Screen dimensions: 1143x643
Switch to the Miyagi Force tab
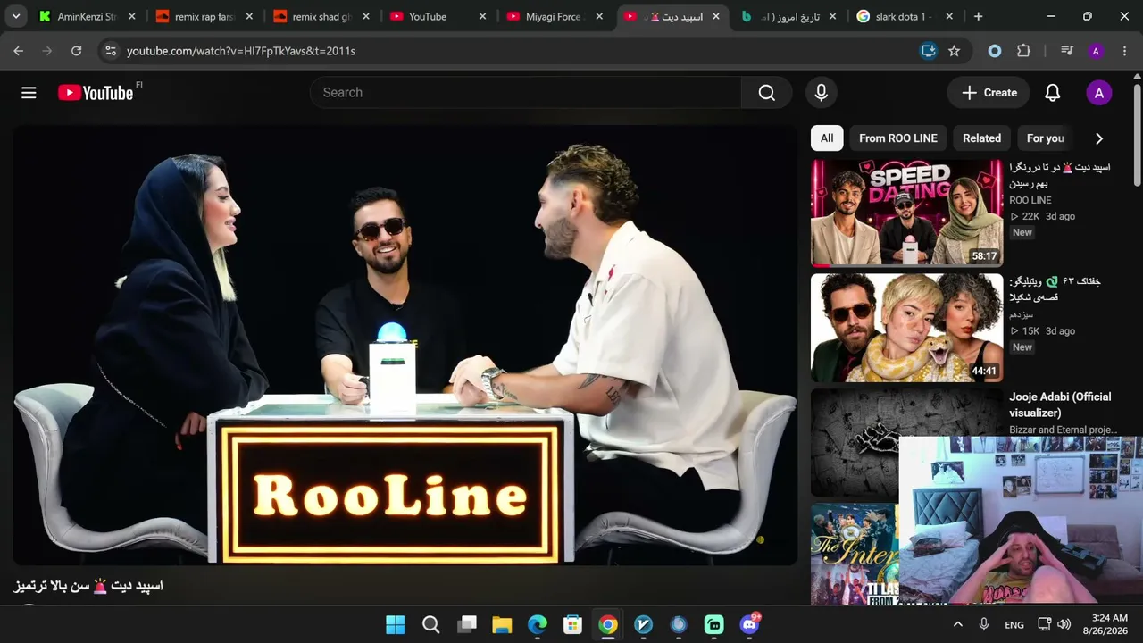pos(555,16)
